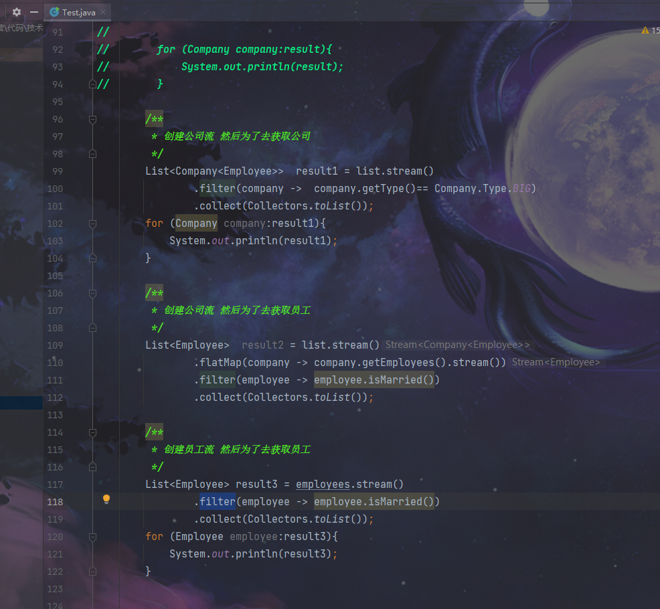Click the BIG enum constant on line 100

(x=521, y=189)
